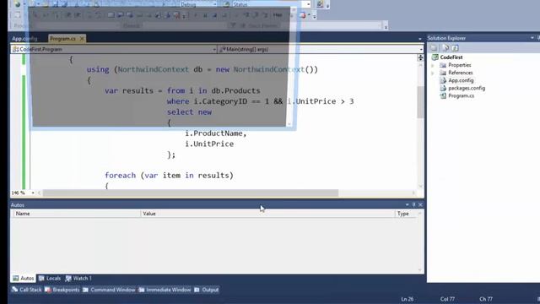540x304 pixels.
Task: Switch to the Autos tab
Action: (x=24, y=278)
